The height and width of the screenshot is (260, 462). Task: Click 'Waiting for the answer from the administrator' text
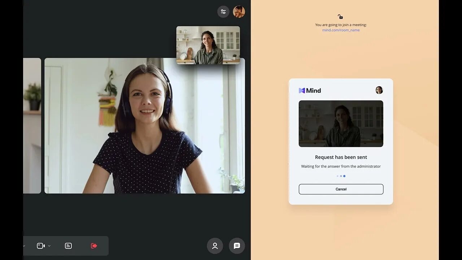(341, 166)
